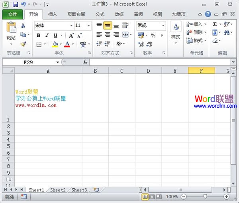Open the 字体 font dialog launcher
The width and height of the screenshot is (239, 203).
pyautogui.click(x=89, y=53)
